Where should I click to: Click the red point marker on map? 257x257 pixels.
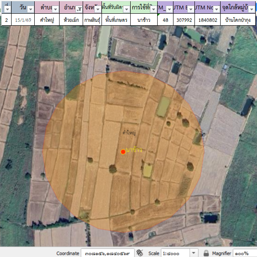[x=123, y=152]
